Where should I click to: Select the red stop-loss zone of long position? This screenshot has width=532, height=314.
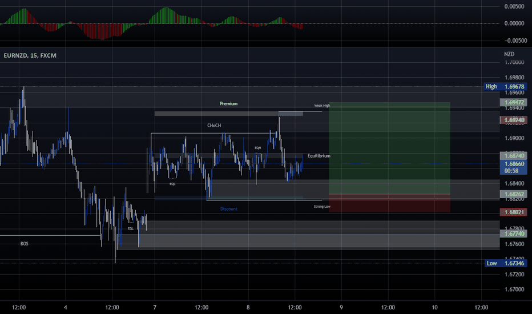[x=389, y=203]
